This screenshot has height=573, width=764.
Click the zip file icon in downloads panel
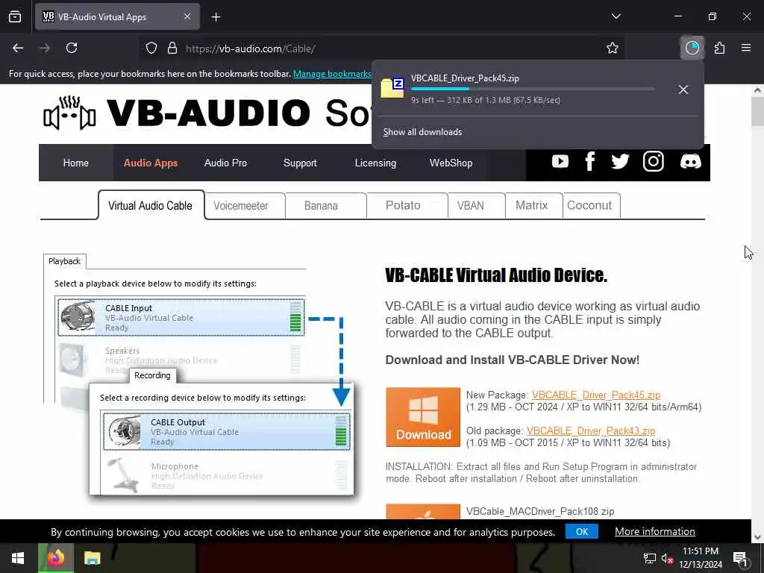click(x=392, y=88)
